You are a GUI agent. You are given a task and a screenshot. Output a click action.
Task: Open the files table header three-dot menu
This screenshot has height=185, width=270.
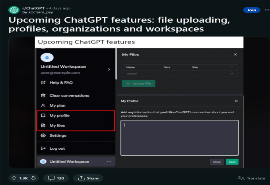click(232, 67)
